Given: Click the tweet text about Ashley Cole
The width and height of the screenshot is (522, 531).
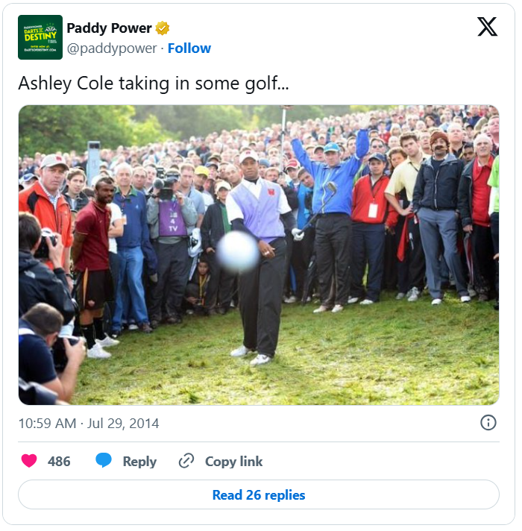Looking at the screenshot, I should click(x=154, y=83).
